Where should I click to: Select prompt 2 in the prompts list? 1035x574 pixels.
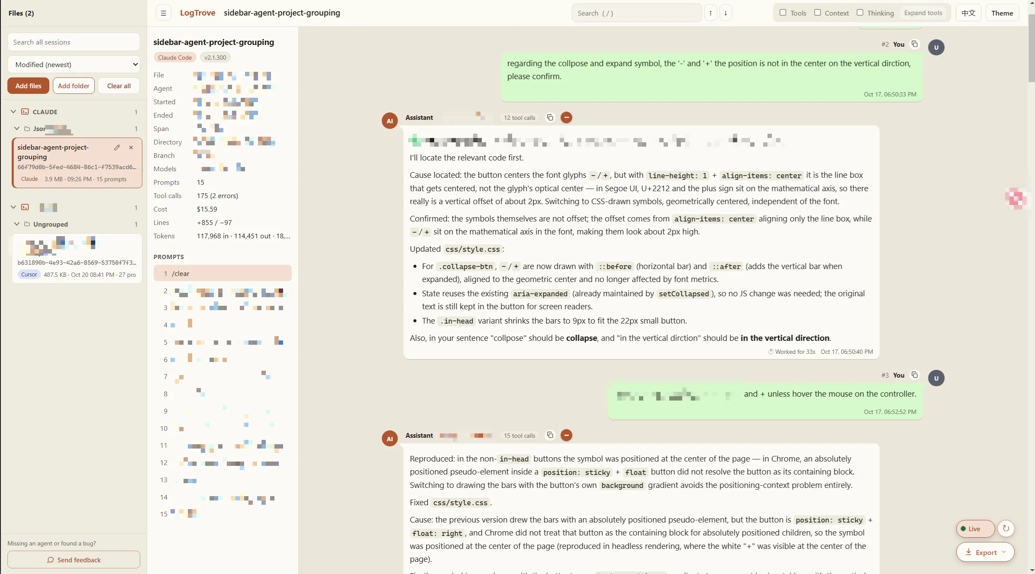[222, 291]
